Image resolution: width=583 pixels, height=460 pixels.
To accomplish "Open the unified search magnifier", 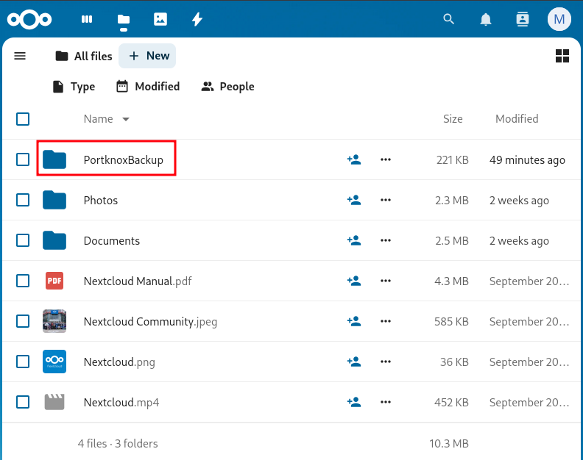I will point(449,20).
